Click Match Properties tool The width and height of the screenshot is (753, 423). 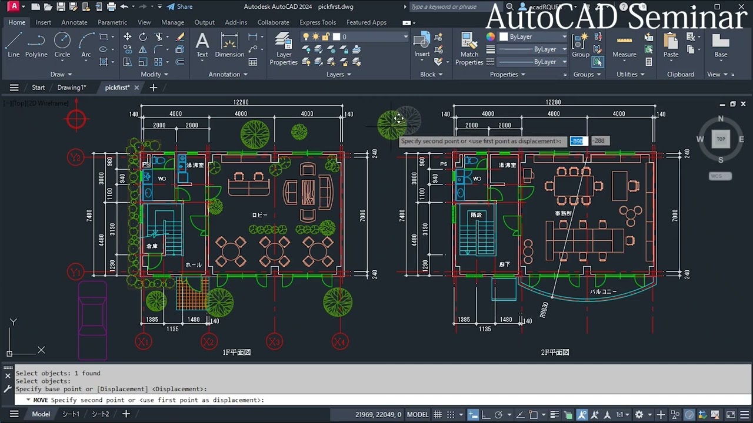click(469, 48)
